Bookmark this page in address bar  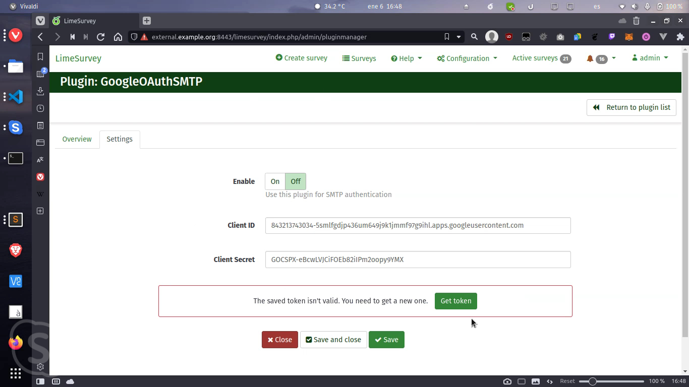(447, 37)
